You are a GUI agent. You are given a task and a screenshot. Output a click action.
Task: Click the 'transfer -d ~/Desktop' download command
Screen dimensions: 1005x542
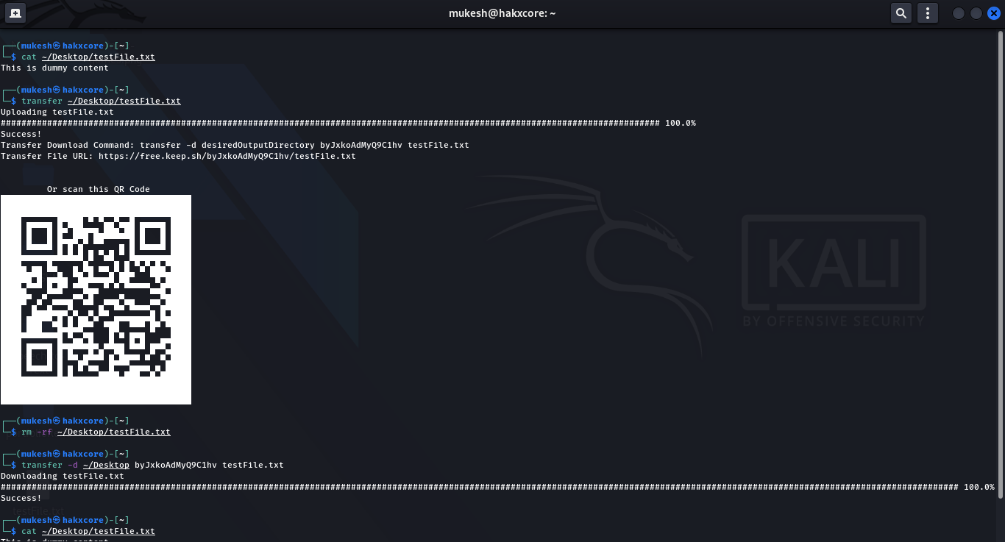pyautogui.click(x=152, y=465)
